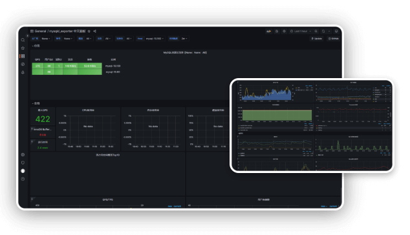Viewport: 410px width, 235px height.
Task: Click the Add panel chart icon
Action: click(x=268, y=31)
